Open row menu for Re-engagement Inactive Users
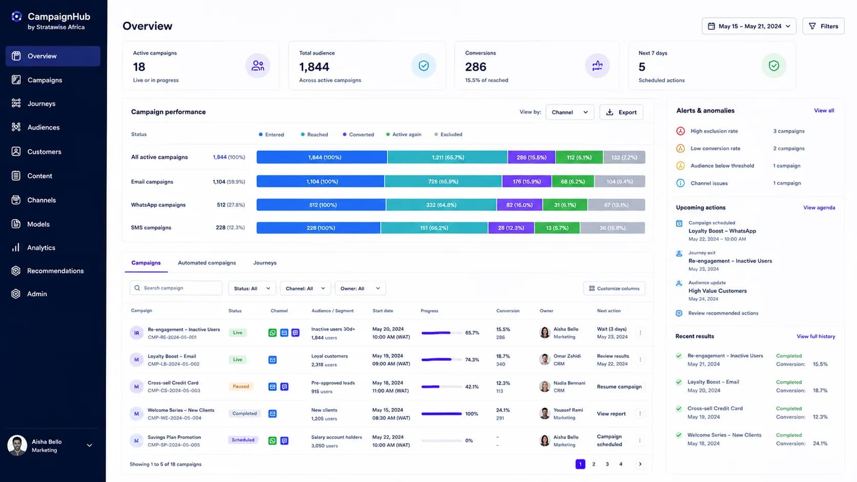Screen dimensions: 857x482 pyautogui.click(x=640, y=333)
